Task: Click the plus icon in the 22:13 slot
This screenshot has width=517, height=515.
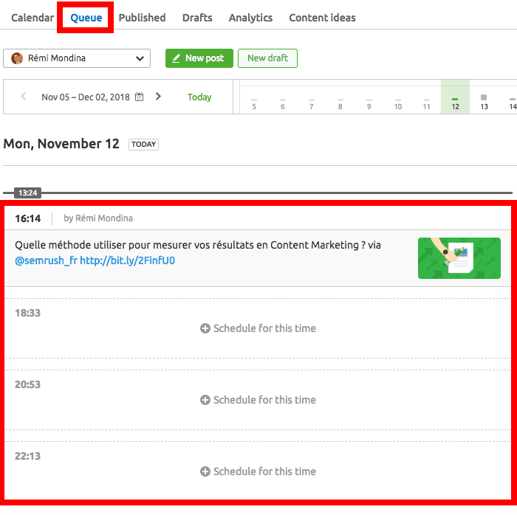Action: click(205, 471)
